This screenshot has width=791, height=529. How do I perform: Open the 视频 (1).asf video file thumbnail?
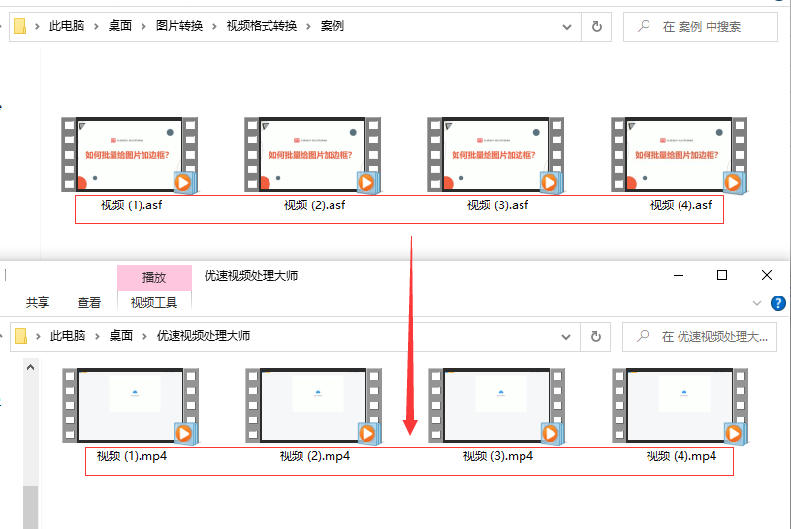tap(130, 155)
